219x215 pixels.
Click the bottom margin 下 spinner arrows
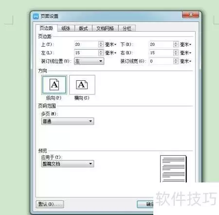click(x=176, y=44)
